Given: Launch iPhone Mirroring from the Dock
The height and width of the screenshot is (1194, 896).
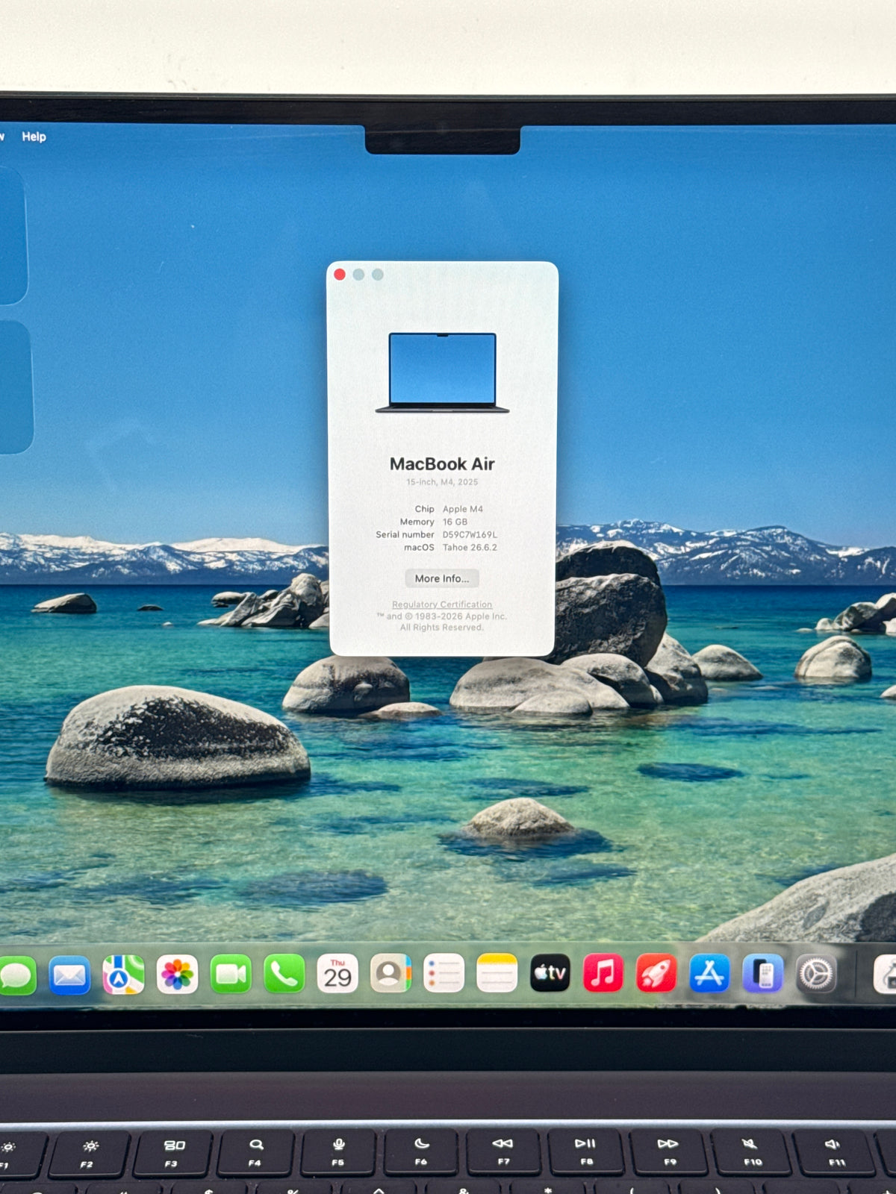Looking at the screenshot, I should (762, 973).
